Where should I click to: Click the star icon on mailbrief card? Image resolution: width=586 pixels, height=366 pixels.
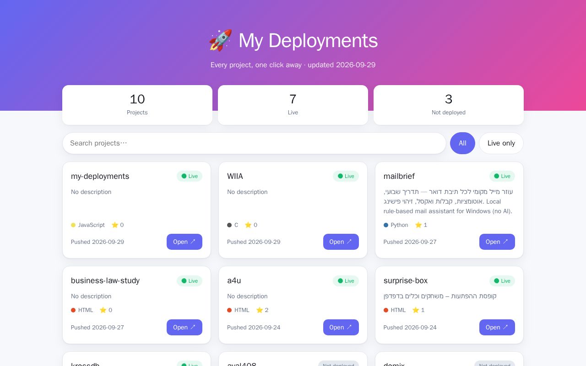coord(418,225)
